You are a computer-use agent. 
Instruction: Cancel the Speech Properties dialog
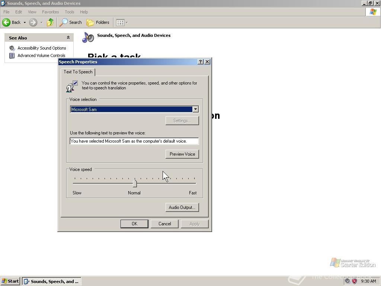164,224
